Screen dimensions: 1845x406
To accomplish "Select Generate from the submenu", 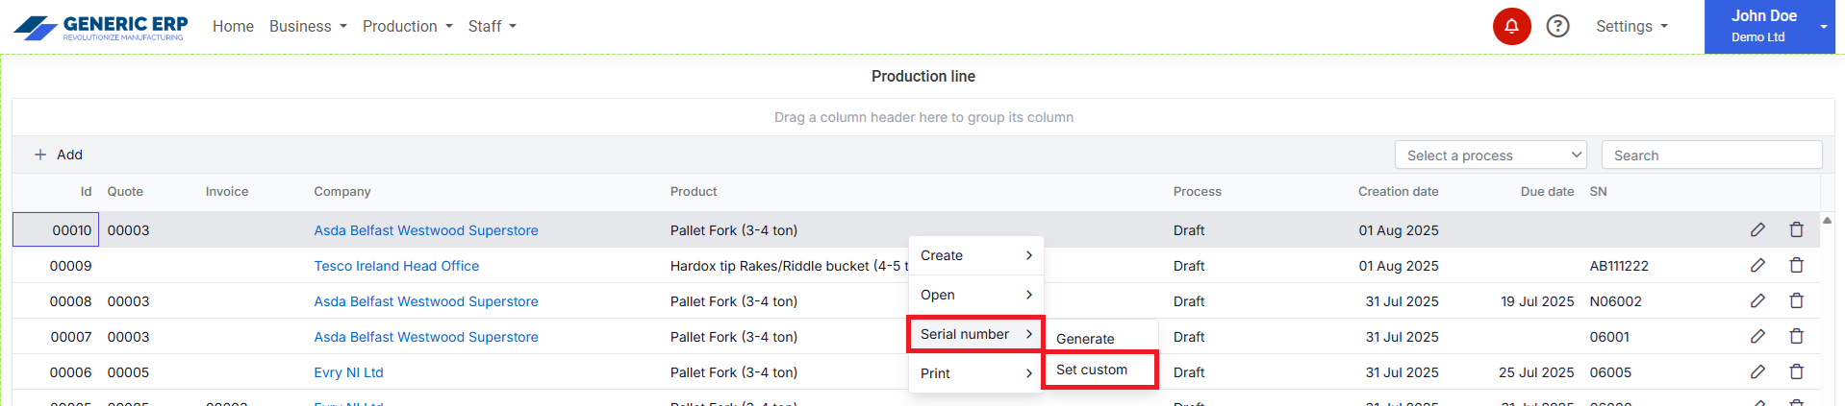I will 1085,338.
